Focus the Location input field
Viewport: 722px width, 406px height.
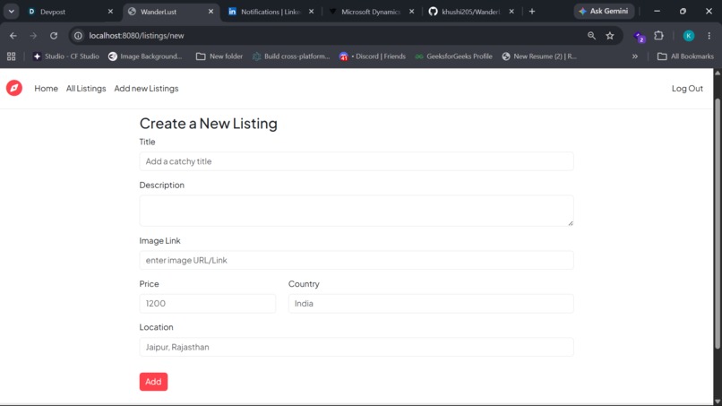(357, 347)
